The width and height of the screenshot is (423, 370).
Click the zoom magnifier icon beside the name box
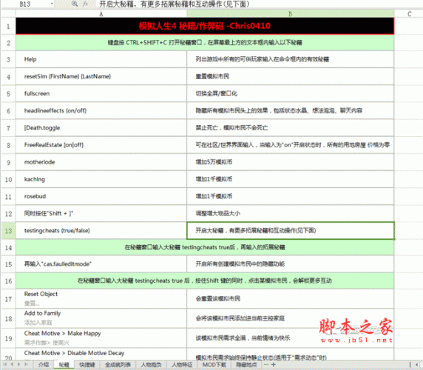pyautogui.click(x=75, y=4)
